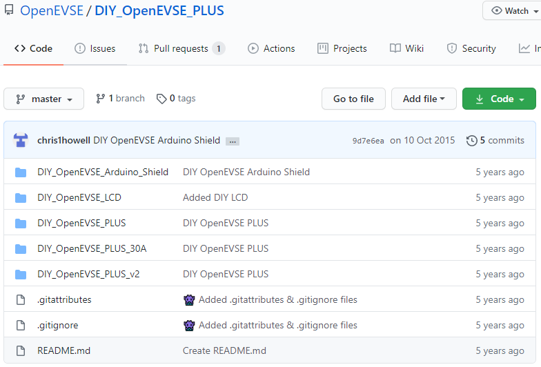This screenshot has width=541, height=367.
Task: Expand the Add file dropdown
Action: (424, 99)
